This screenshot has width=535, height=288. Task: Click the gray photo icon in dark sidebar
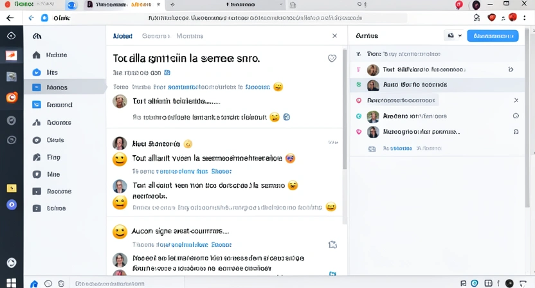(x=12, y=76)
